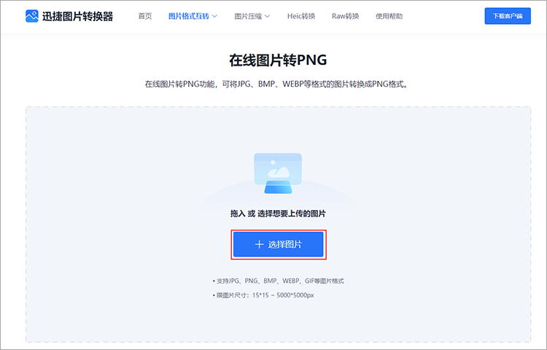Open 使用帮助 help page
Image resolution: width=547 pixels, height=350 pixels.
click(x=389, y=16)
